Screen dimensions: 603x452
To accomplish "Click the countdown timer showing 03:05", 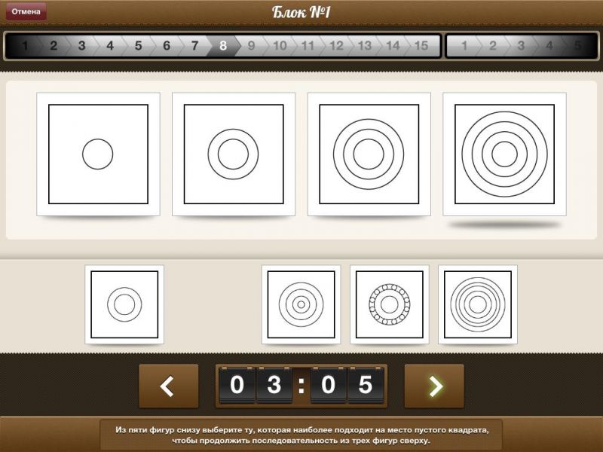I will click(x=301, y=386).
